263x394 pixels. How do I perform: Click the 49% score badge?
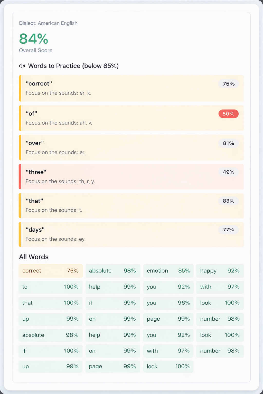[228, 172]
